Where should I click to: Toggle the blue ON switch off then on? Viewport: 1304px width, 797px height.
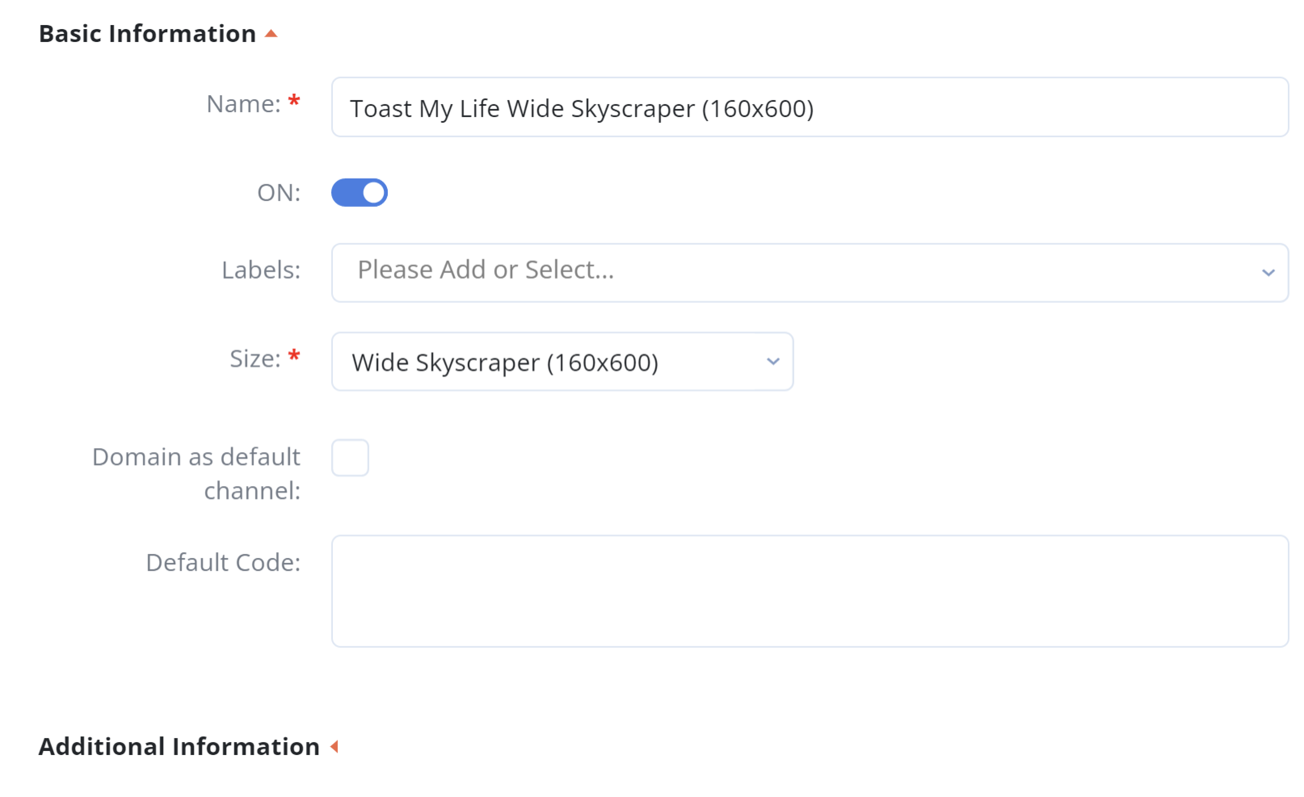click(x=360, y=193)
